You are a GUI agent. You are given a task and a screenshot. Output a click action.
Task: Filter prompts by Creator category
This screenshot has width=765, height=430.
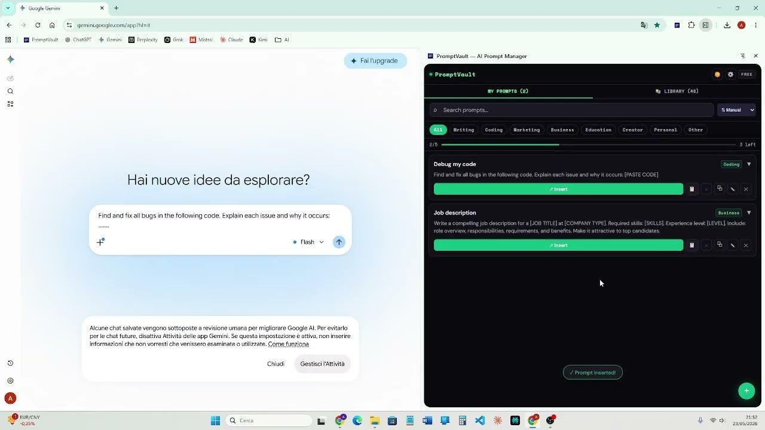tap(632, 130)
